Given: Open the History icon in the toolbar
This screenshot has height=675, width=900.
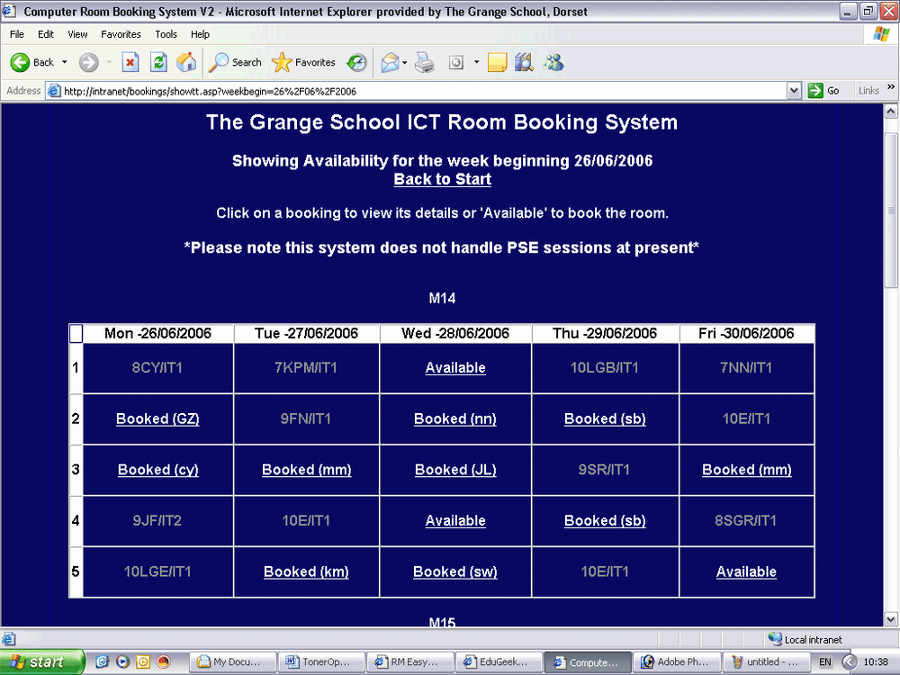Looking at the screenshot, I should 356,62.
